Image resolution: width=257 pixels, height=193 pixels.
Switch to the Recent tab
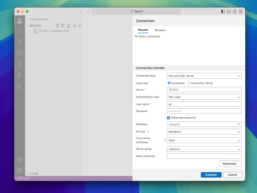point(143,30)
